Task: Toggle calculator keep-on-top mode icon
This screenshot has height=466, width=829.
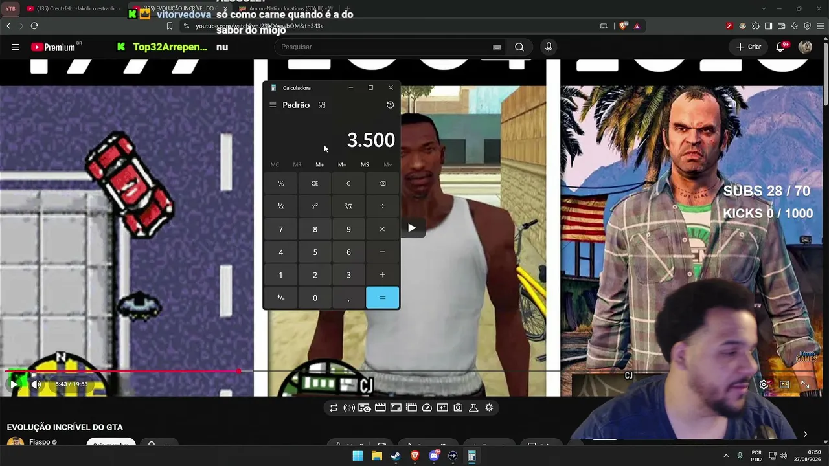Action: tap(322, 105)
